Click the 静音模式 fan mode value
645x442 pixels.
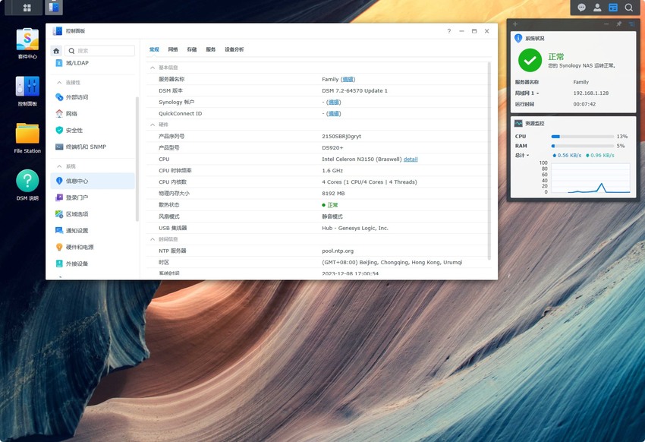point(332,216)
